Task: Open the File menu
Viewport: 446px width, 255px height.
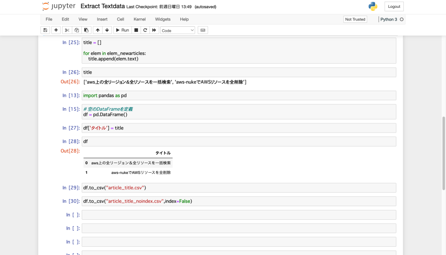Action: pos(49,19)
